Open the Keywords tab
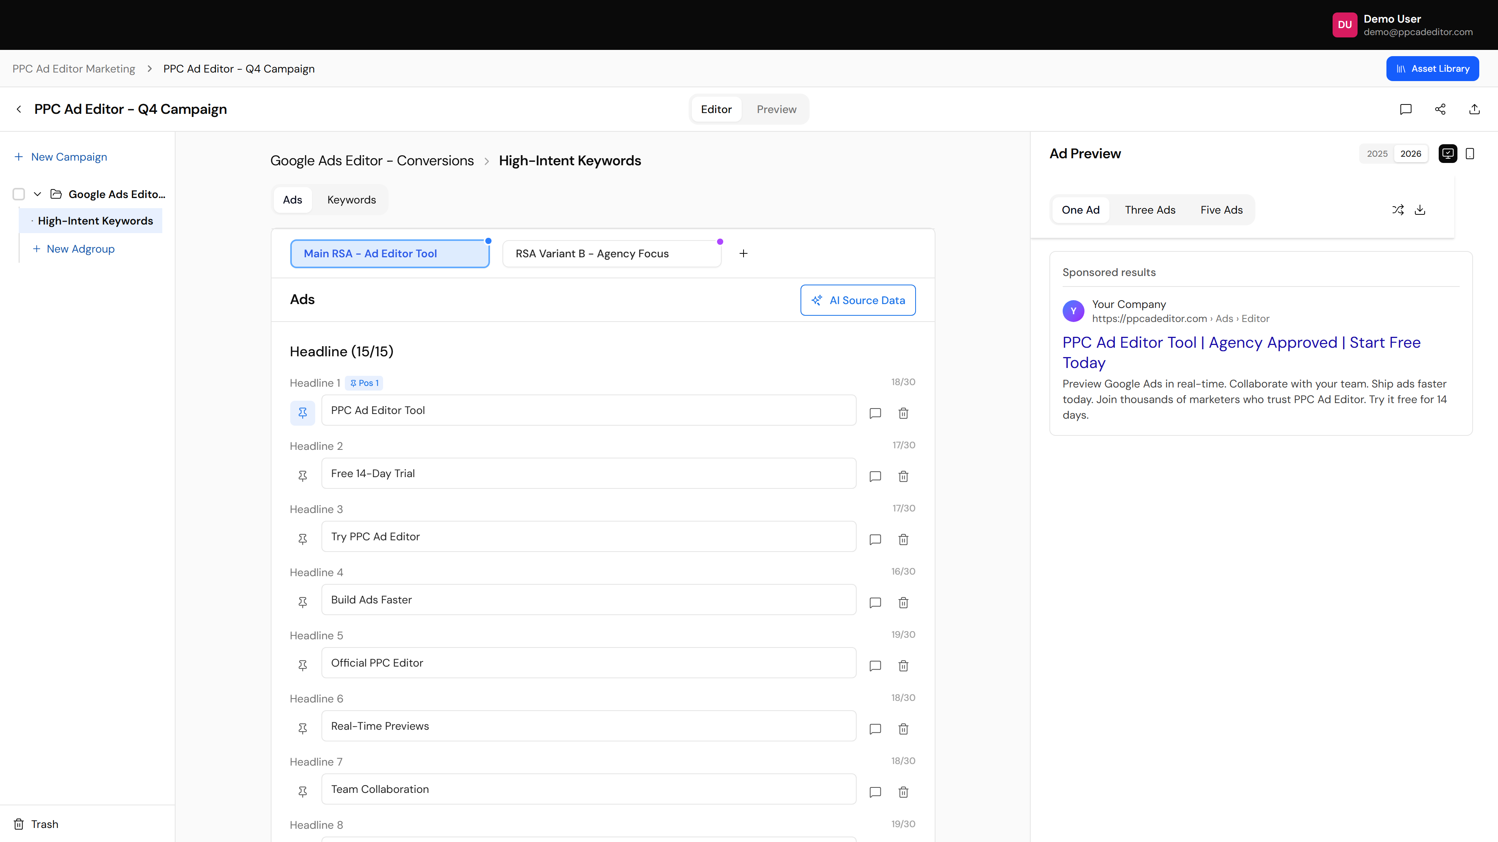The width and height of the screenshot is (1498, 842). 351,200
